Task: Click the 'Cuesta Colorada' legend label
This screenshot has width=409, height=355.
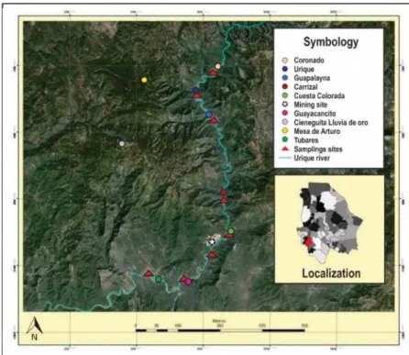Action: (319, 95)
